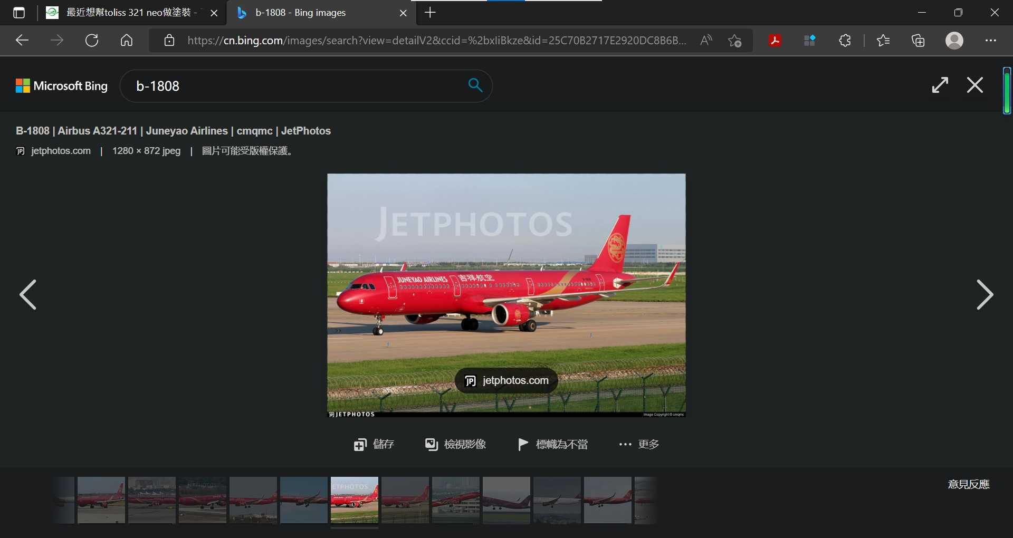Click the 1280 × 872 jpeg text
This screenshot has height=538, width=1013.
(x=146, y=151)
